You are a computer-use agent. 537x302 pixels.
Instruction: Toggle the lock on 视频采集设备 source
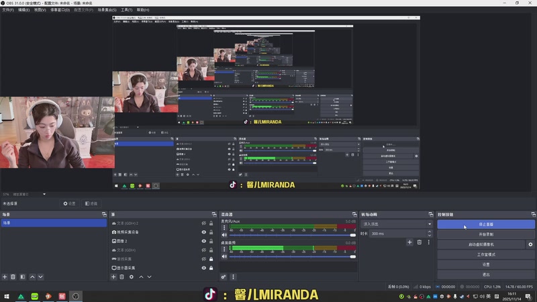(x=211, y=232)
